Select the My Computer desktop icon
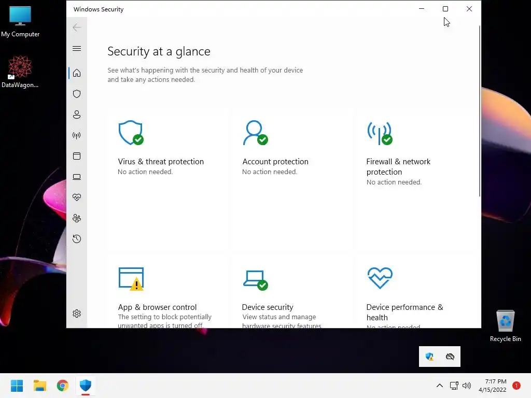This screenshot has width=531, height=398. pyautogui.click(x=20, y=22)
